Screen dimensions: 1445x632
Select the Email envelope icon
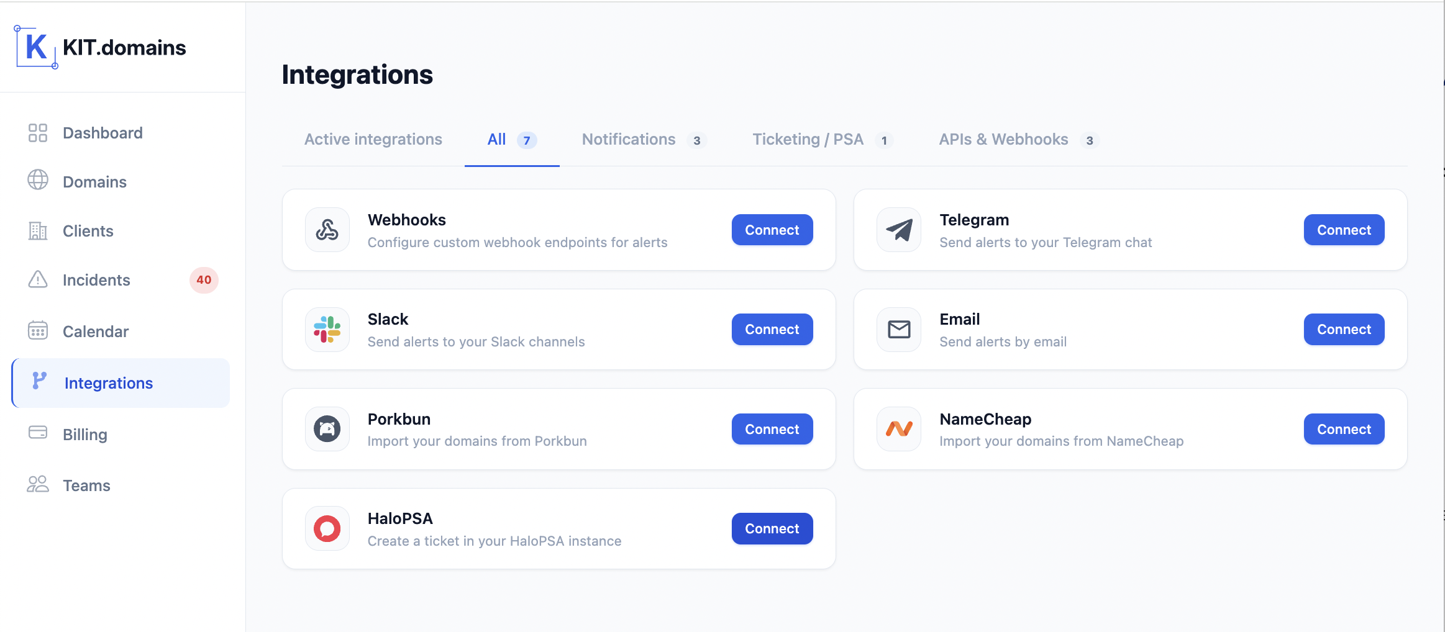(899, 329)
